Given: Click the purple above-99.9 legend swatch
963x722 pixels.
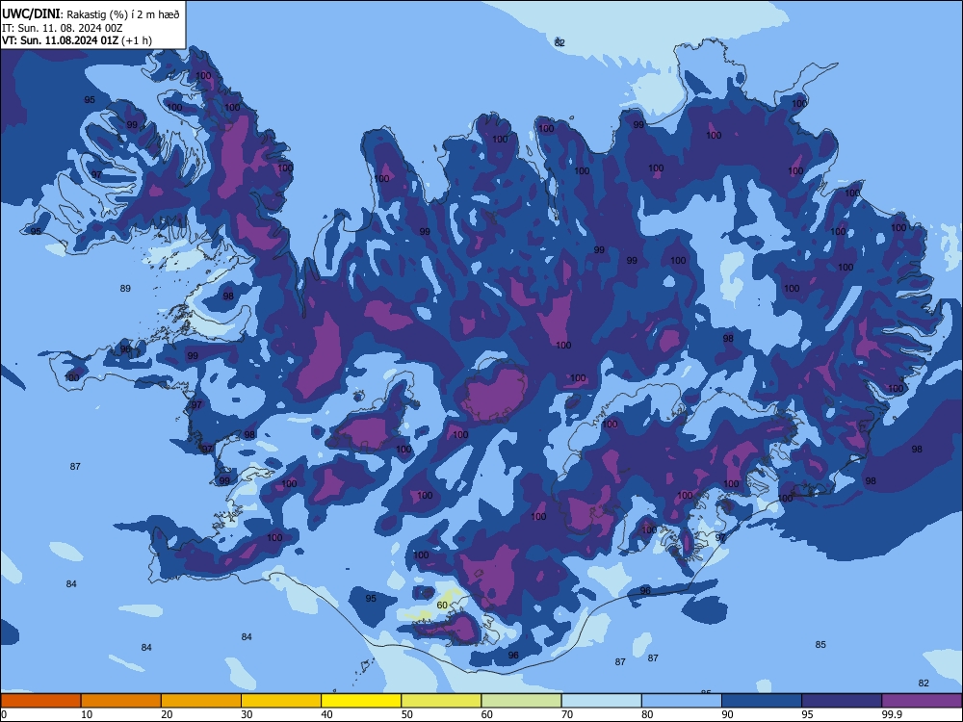Looking at the screenshot, I should tap(922, 701).
